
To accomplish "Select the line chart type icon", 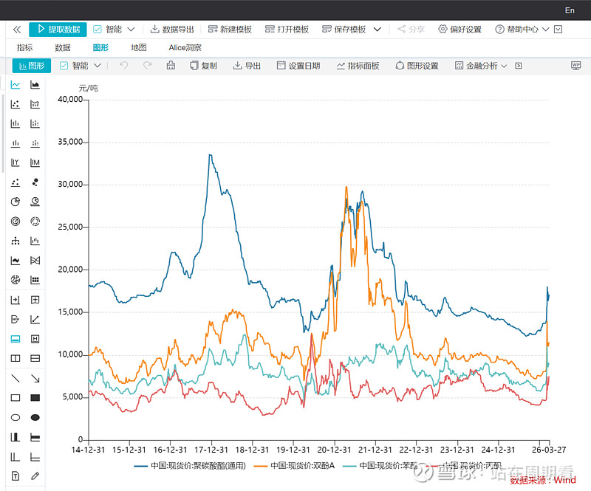I will click(16, 85).
